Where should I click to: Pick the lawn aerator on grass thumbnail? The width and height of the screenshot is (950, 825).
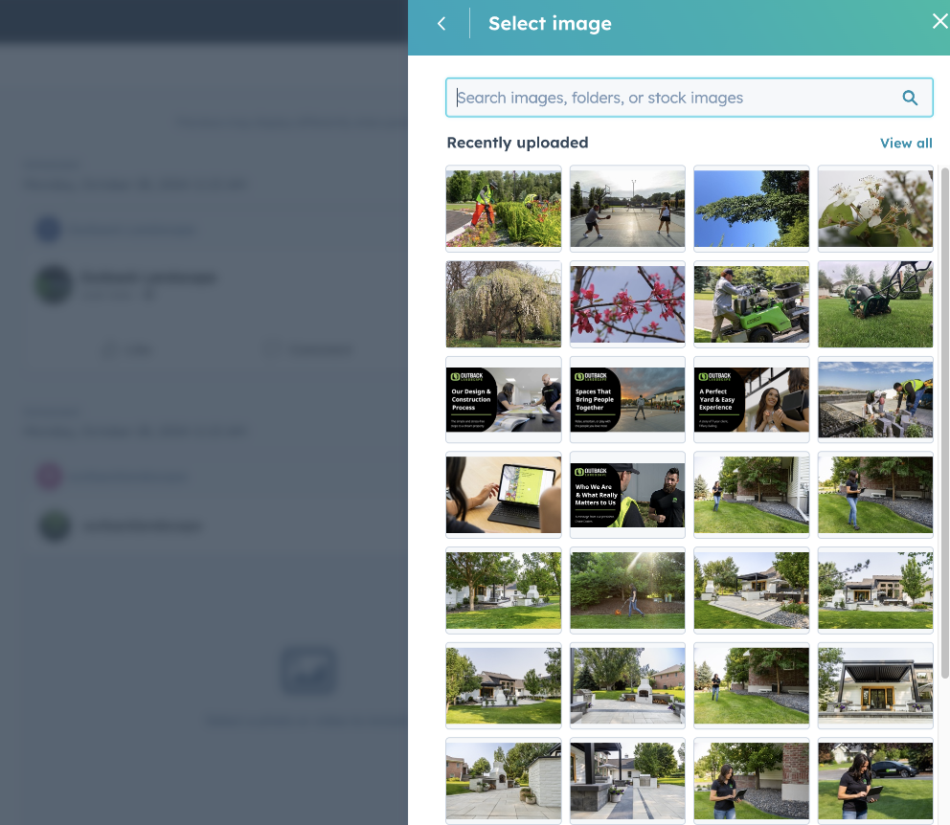[x=875, y=303]
